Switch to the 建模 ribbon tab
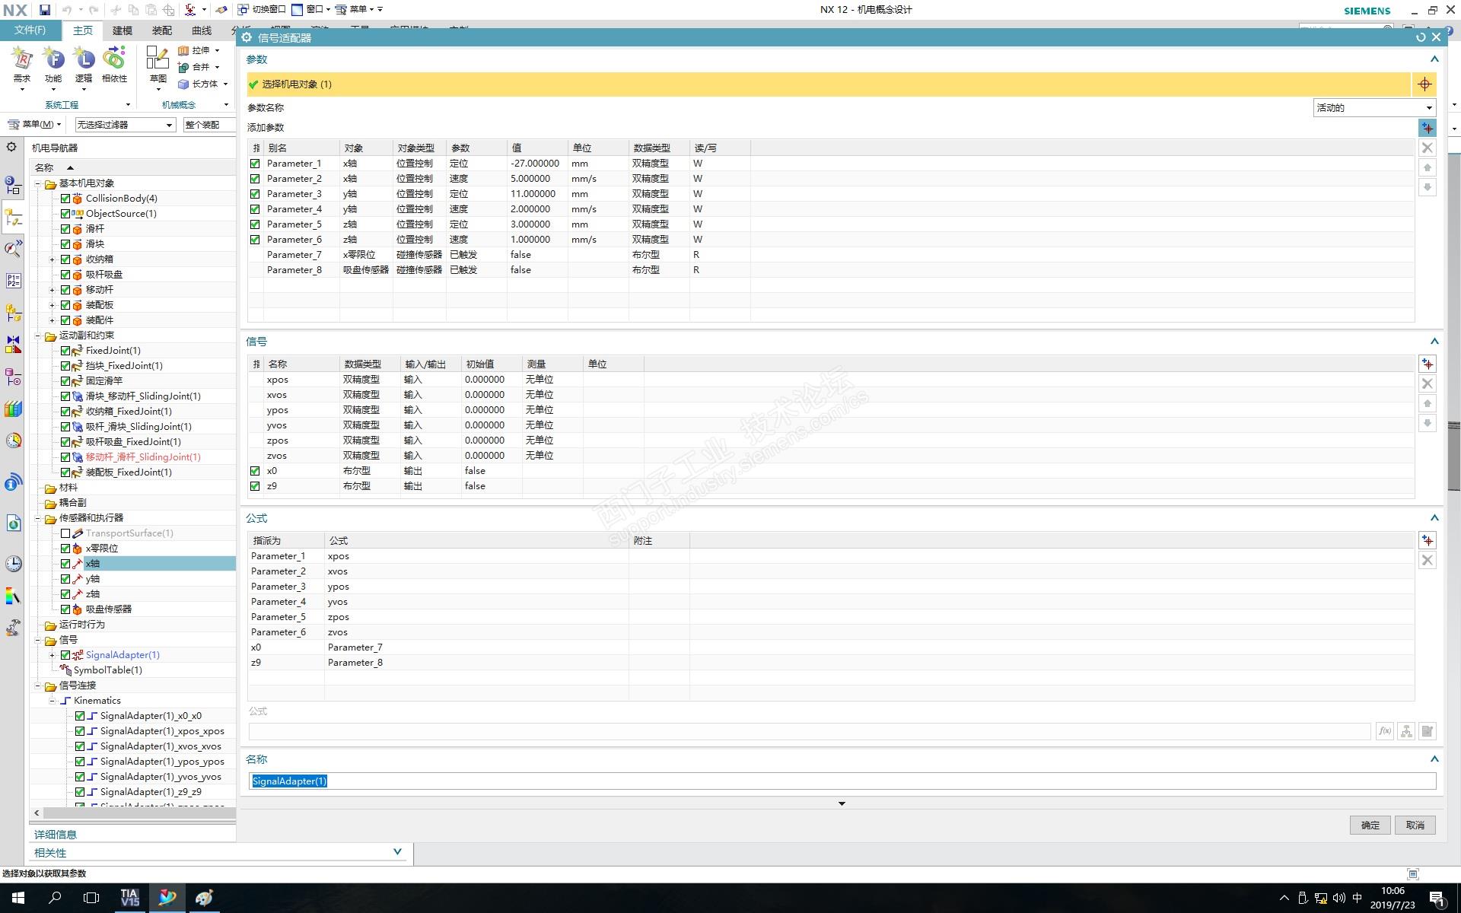Screen dimensions: 1461x913 (122, 30)
